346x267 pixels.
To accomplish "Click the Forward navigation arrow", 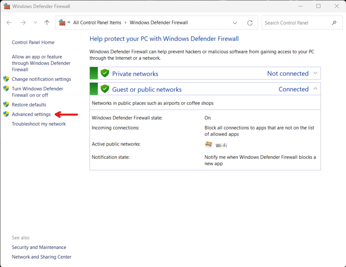I will 23,22.
